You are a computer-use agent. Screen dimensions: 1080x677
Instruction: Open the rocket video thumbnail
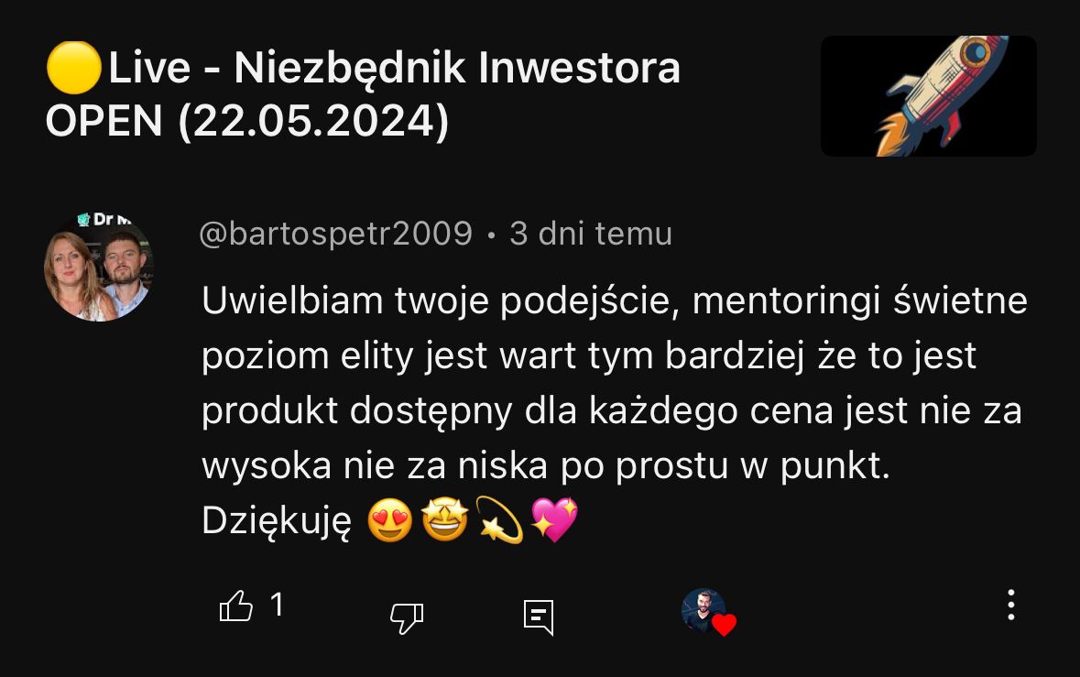coord(929,95)
